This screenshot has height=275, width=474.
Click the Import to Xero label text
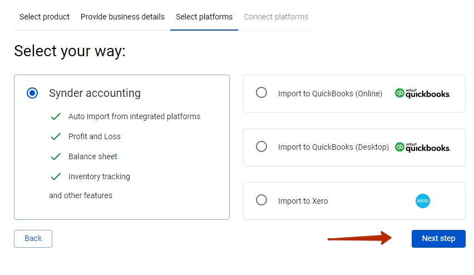click(303, 201)
